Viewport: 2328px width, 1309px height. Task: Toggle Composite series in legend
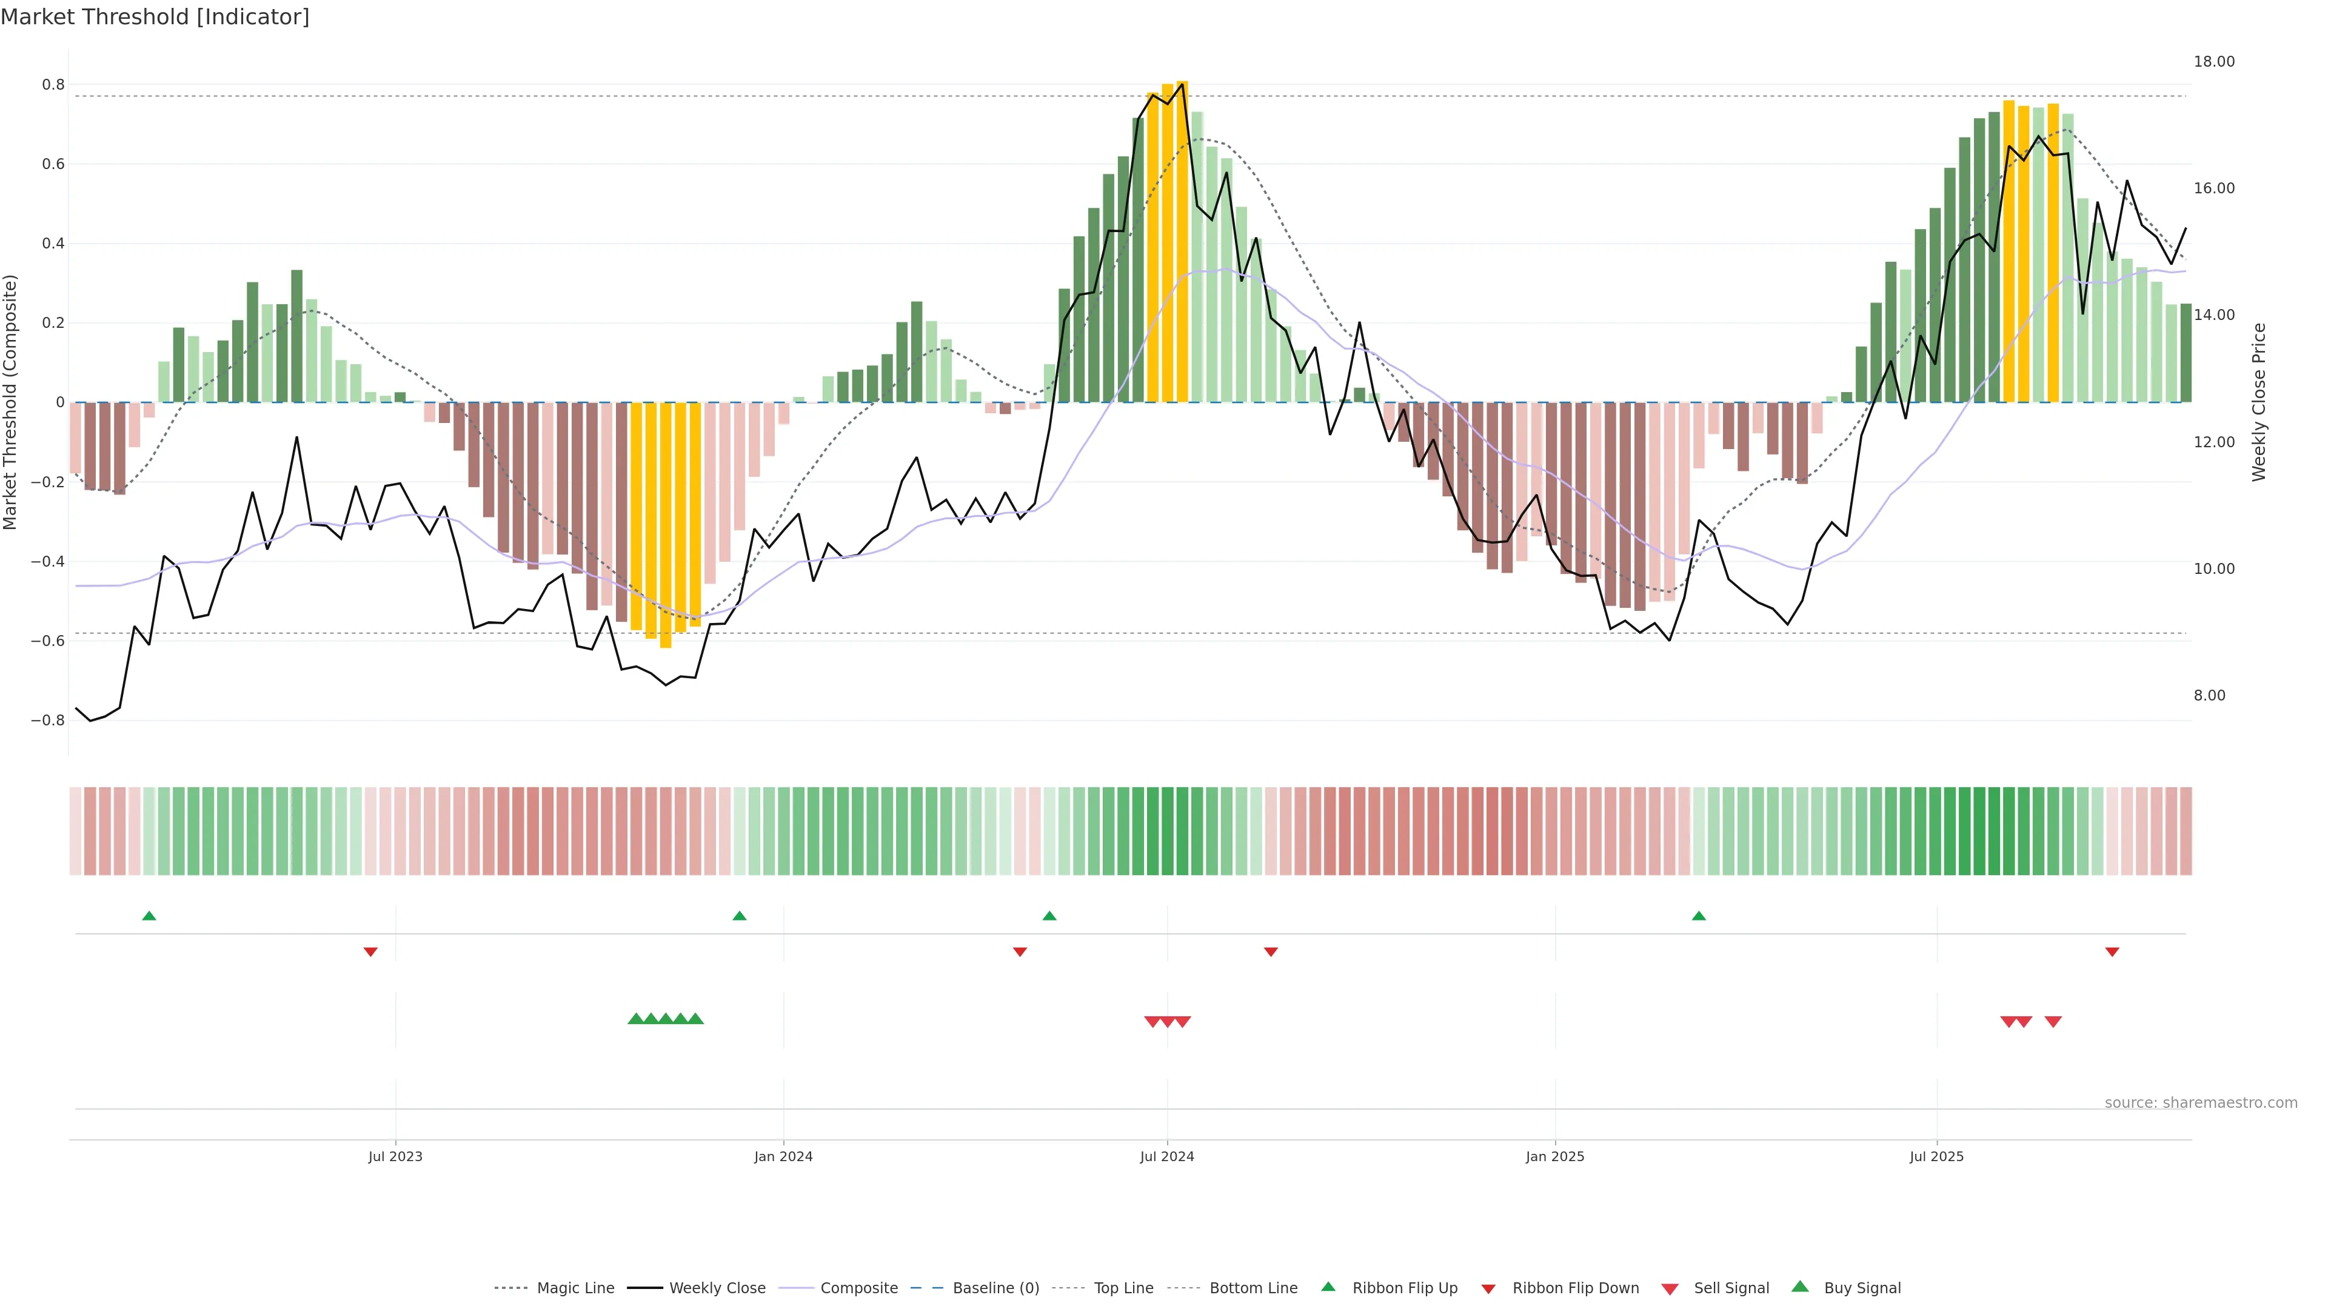(858, 1288)
